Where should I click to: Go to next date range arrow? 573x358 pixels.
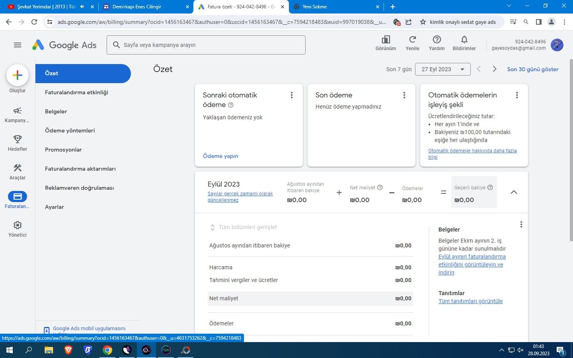pyautogui.click(x=495, y=69)
